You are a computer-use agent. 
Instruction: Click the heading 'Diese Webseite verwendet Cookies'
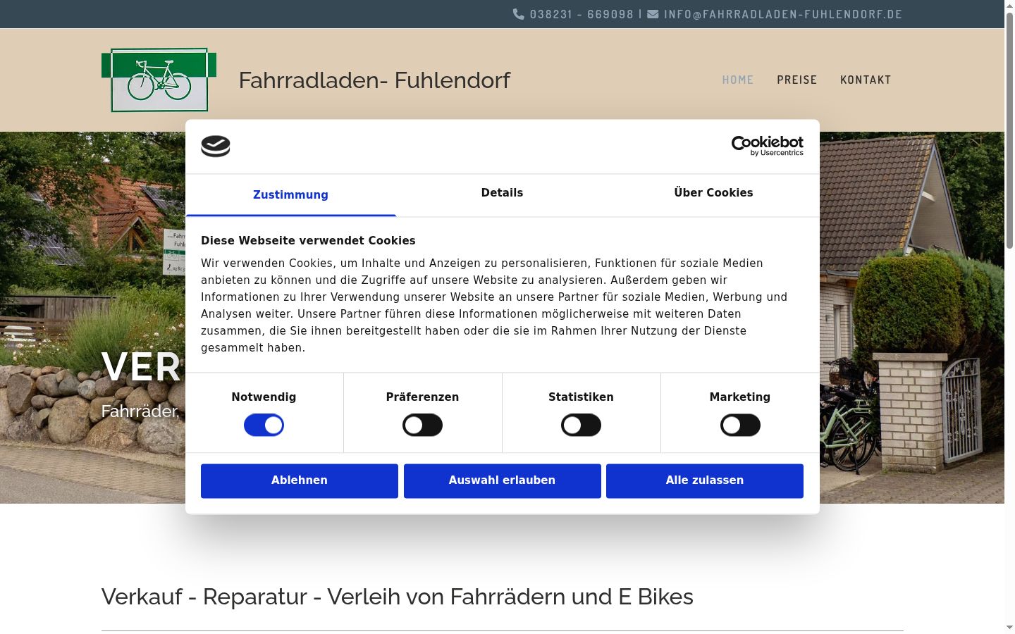tap(308, 241)
